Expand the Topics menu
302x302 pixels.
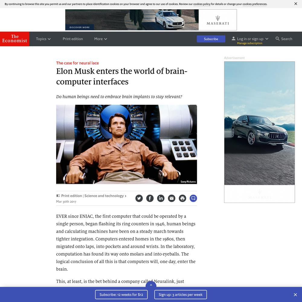click(x=43, y=39)
